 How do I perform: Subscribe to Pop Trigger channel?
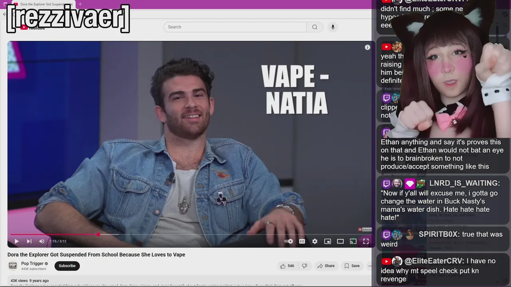(x=67, y=266)
